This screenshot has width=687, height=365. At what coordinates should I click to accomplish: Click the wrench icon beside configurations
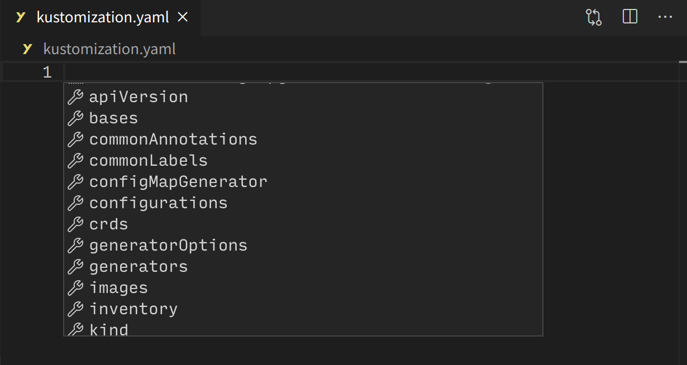pos(75,203)
